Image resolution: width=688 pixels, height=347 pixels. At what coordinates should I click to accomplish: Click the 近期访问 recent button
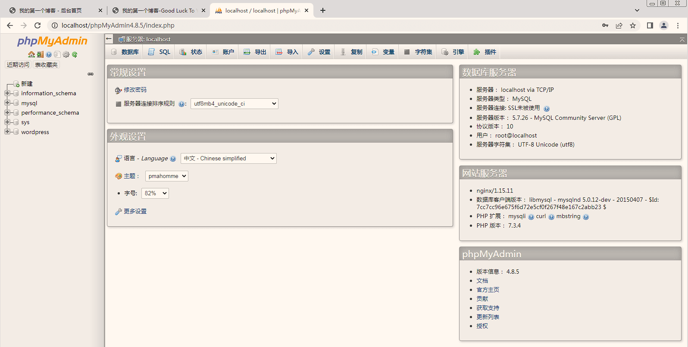pos(18,65)
